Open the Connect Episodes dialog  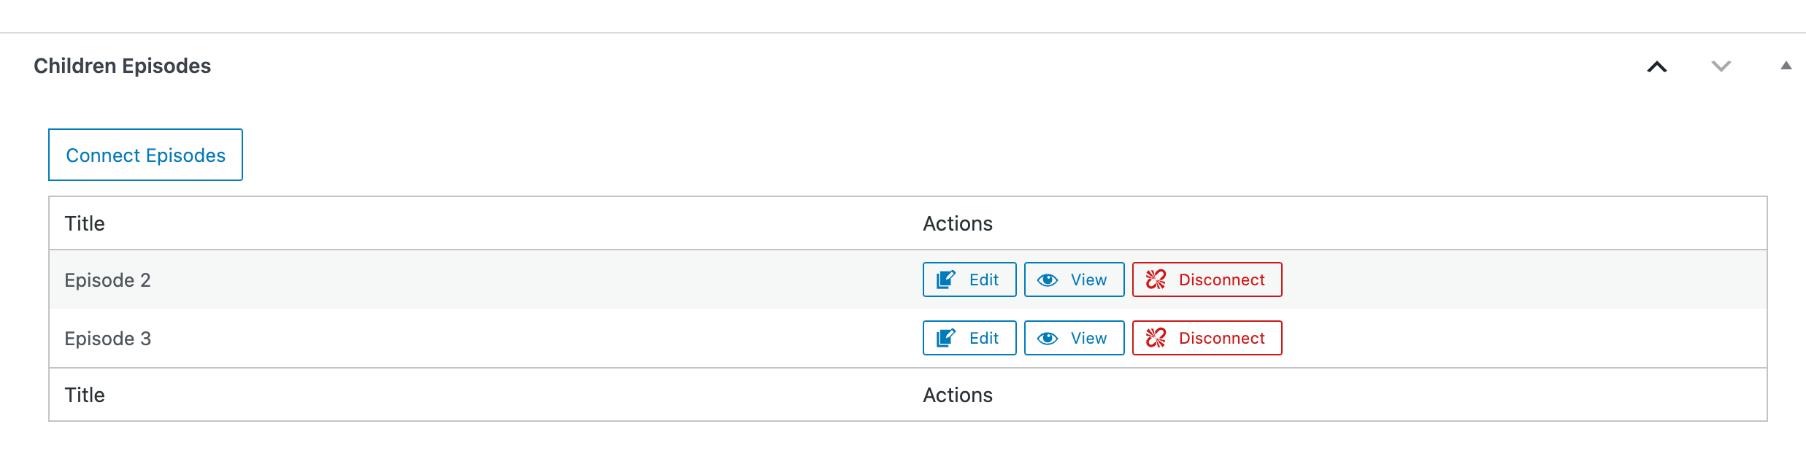[x=145, y=155]
